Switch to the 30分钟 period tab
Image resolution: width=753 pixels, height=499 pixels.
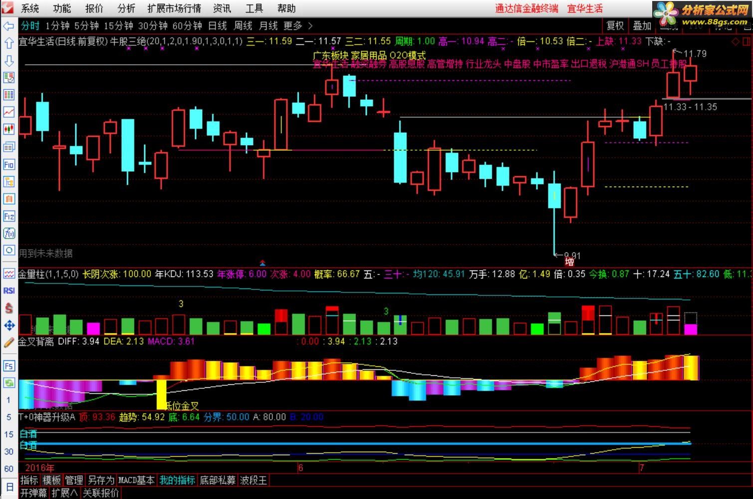click(153, 26)
